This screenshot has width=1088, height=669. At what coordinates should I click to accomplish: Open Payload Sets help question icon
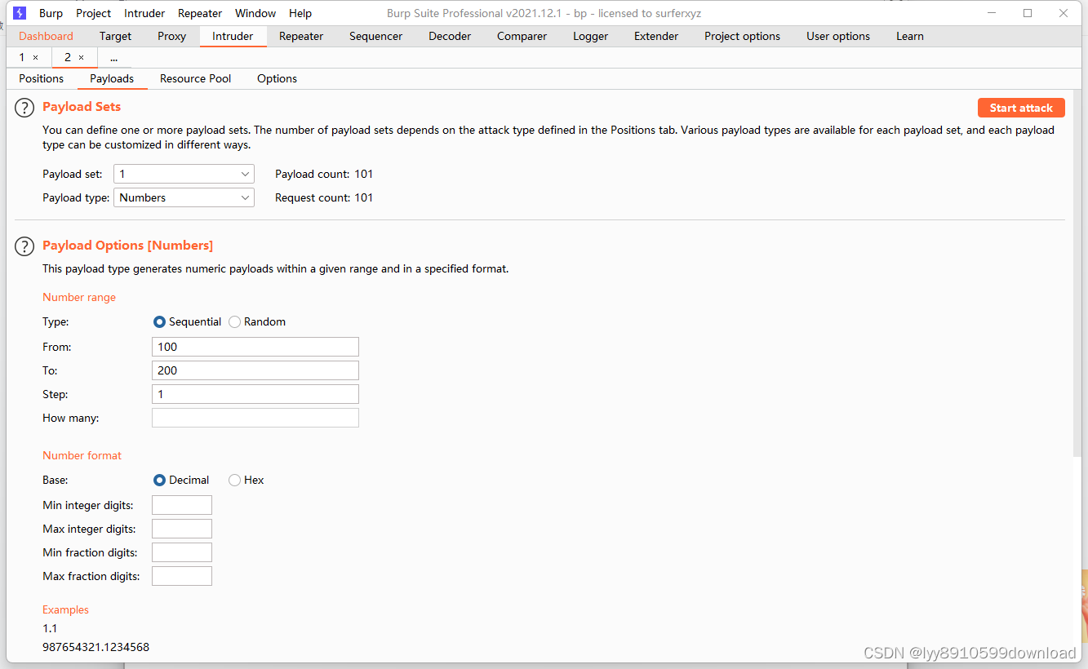(25, 108)
